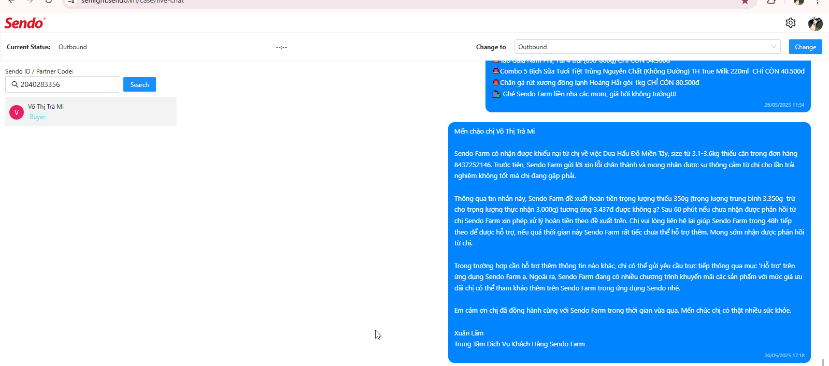Click the shopping bag emoji beside Ghé Sendo Farm
Image resolution: width=829 pixels, height=366 pixels.
496,94
